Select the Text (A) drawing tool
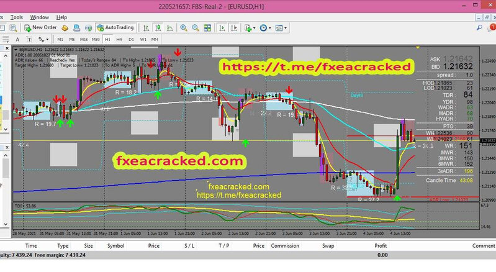Image resolution: width=496 pixels, height=272 pixels. coord(17,39)
